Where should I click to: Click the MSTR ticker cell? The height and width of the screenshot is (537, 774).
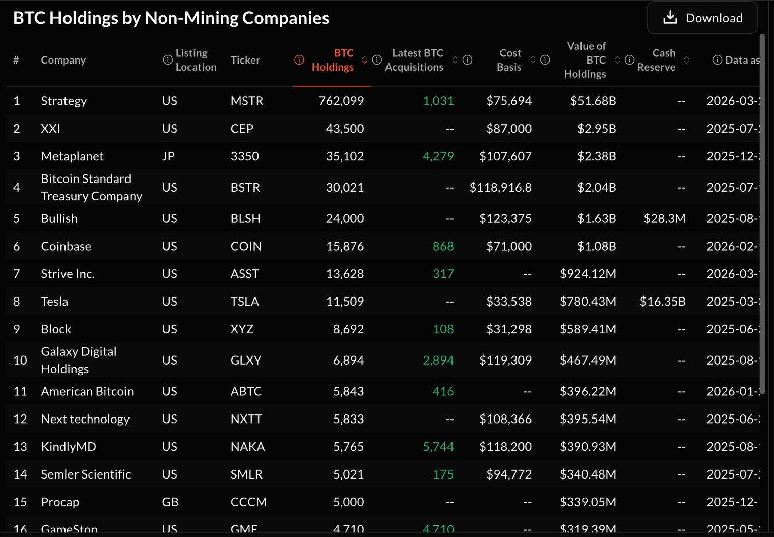pos(247,101)
